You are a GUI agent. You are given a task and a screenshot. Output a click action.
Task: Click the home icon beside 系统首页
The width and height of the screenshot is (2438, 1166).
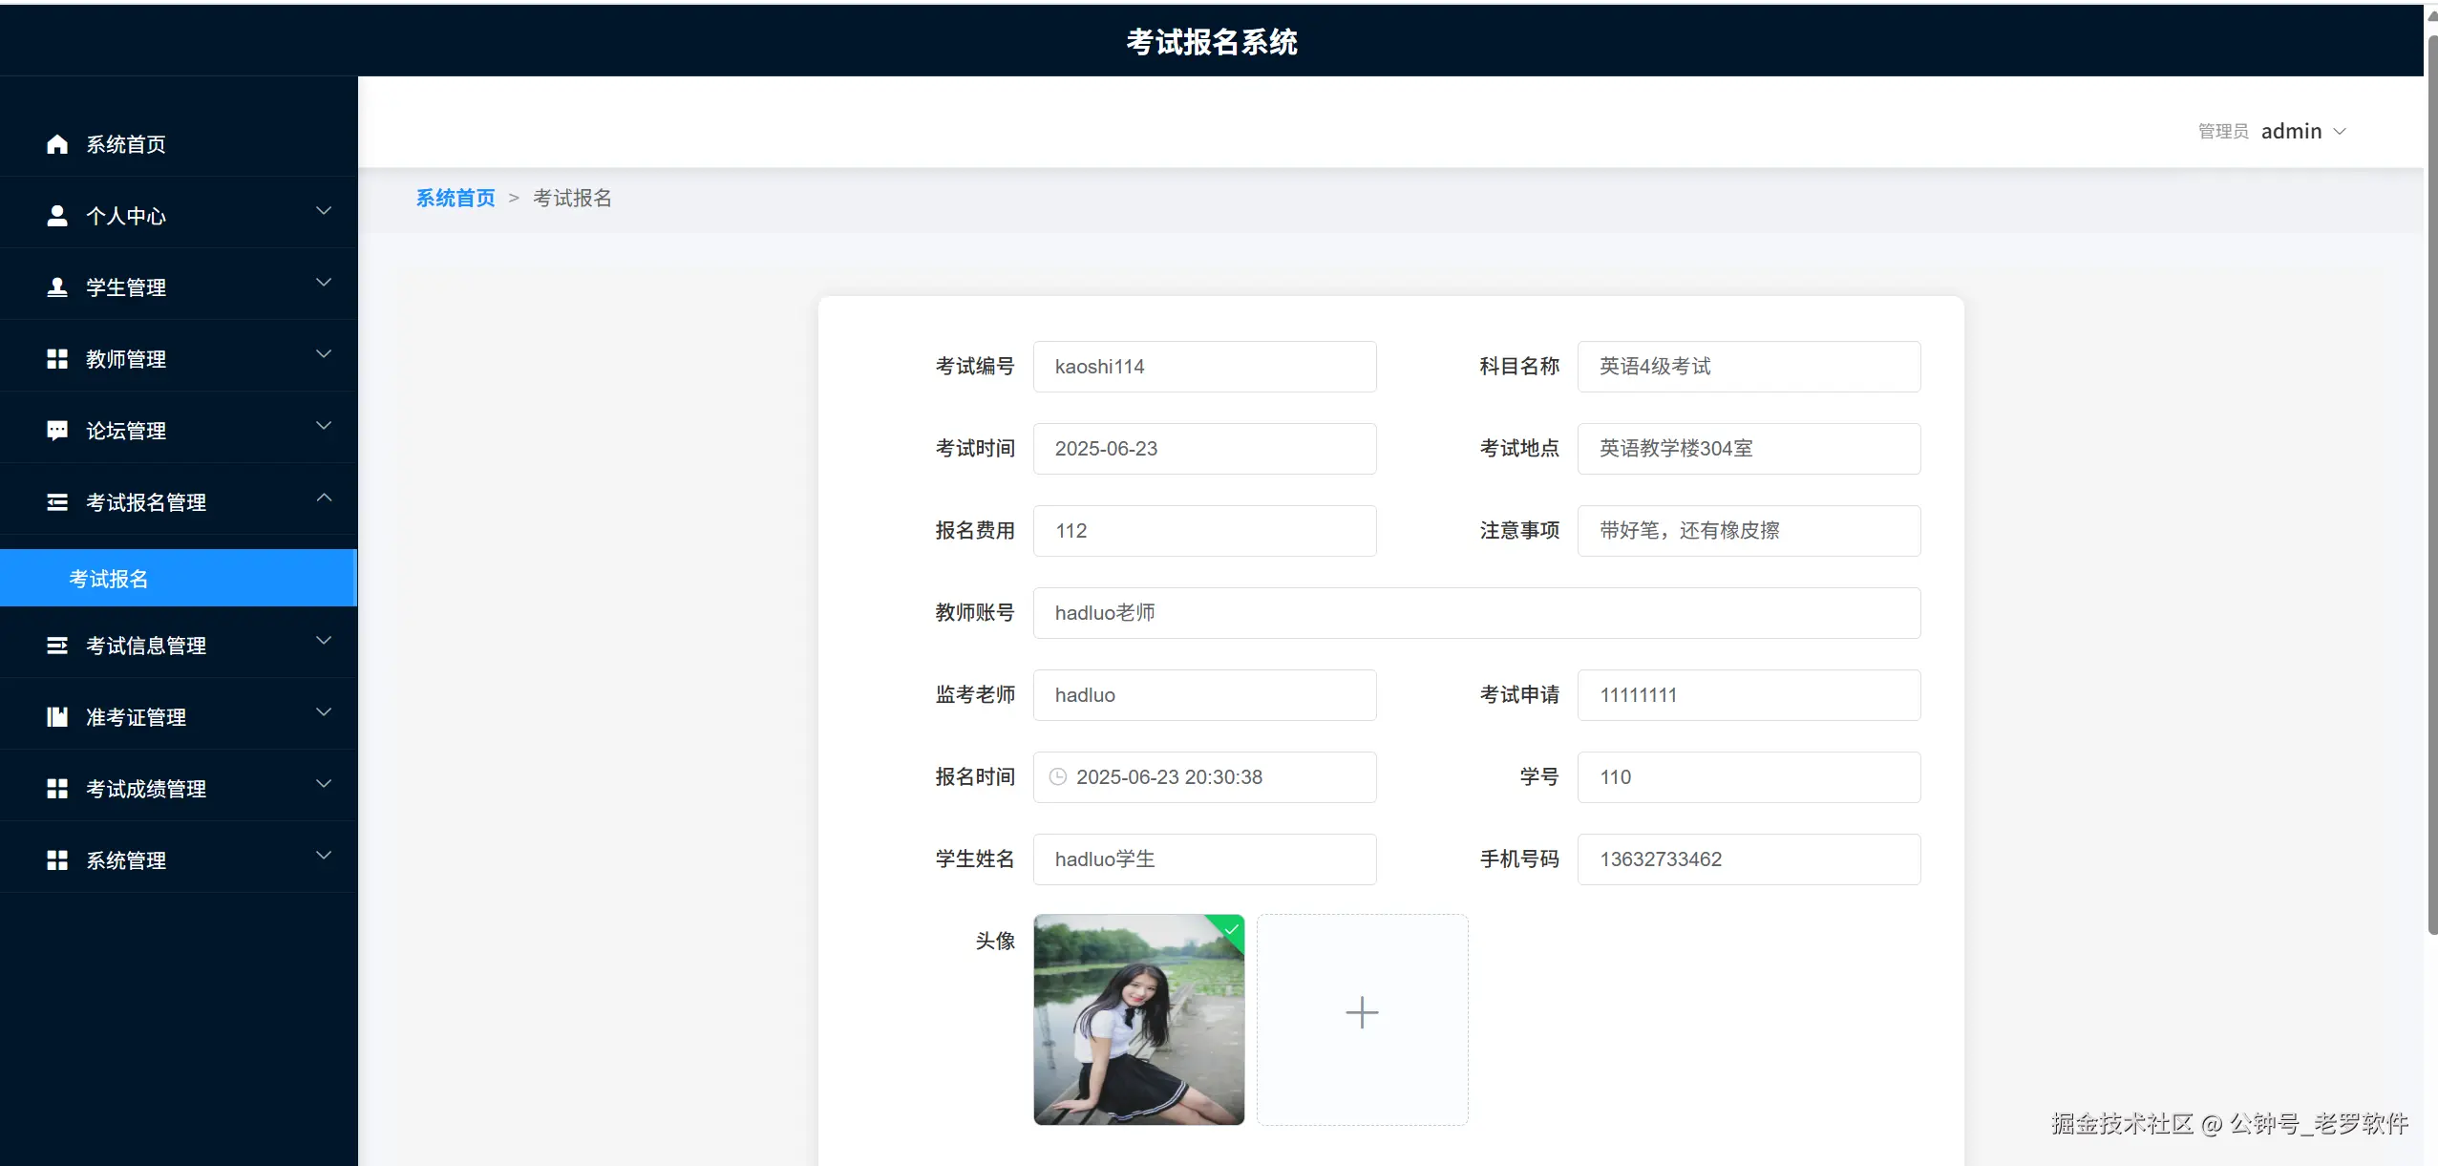[57, 144]
